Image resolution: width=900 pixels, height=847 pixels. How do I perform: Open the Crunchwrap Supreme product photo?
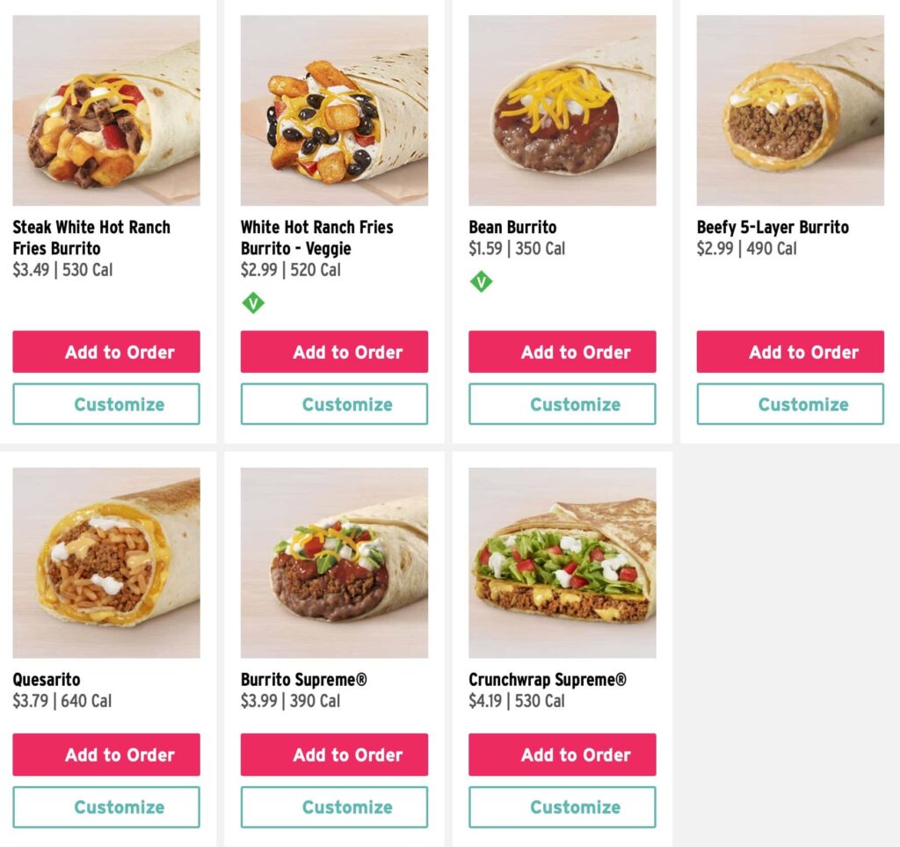562,563
